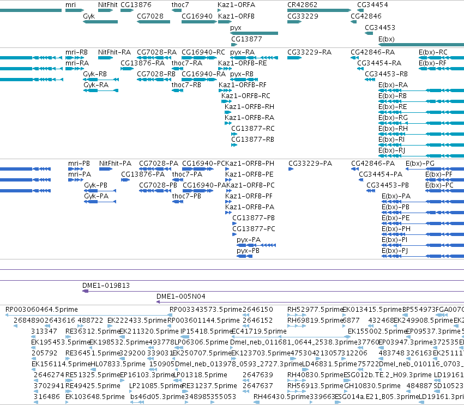Click the gene bar under CR42862
The height and width of the screenshot is (405, 464).
point(319,10)
